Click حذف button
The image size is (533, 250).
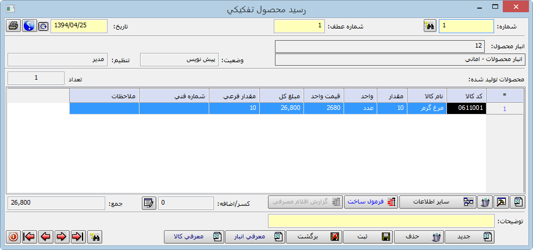click(x=419, y=237)
